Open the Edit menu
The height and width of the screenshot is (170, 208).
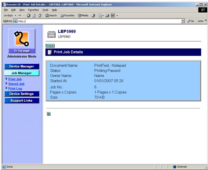coord(13,10)
